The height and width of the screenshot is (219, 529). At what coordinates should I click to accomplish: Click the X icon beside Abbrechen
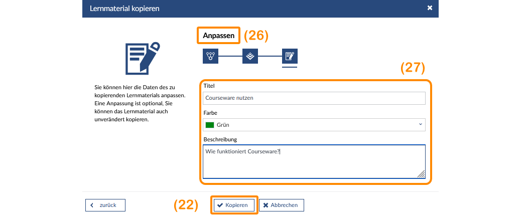tap(266, 205)
